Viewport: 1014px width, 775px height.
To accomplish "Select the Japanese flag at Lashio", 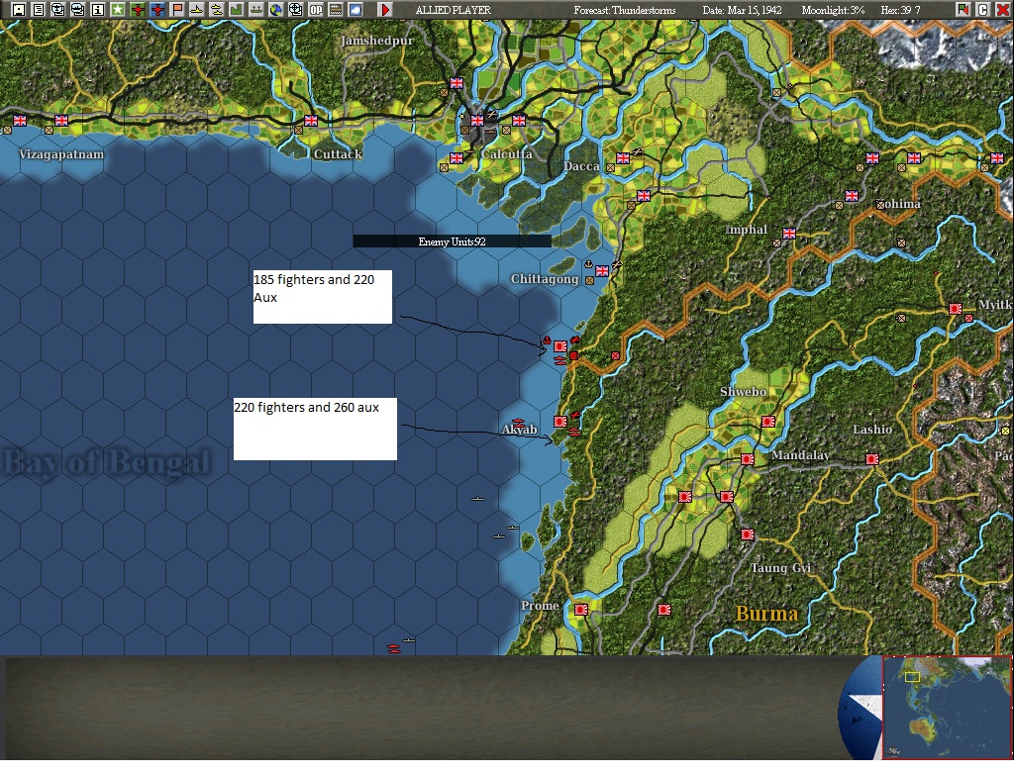I will tap(872, 459).
